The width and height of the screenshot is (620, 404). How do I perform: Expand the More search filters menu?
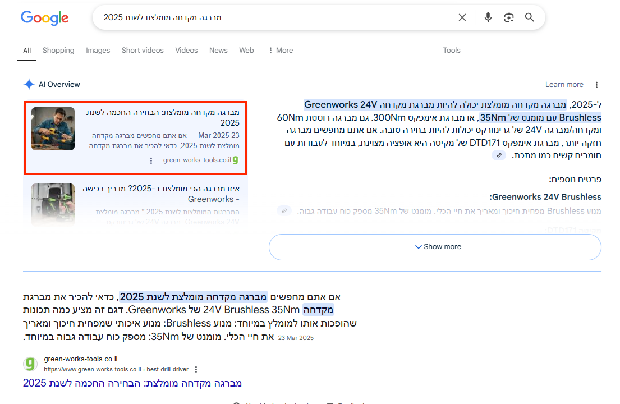coord(281,50)
